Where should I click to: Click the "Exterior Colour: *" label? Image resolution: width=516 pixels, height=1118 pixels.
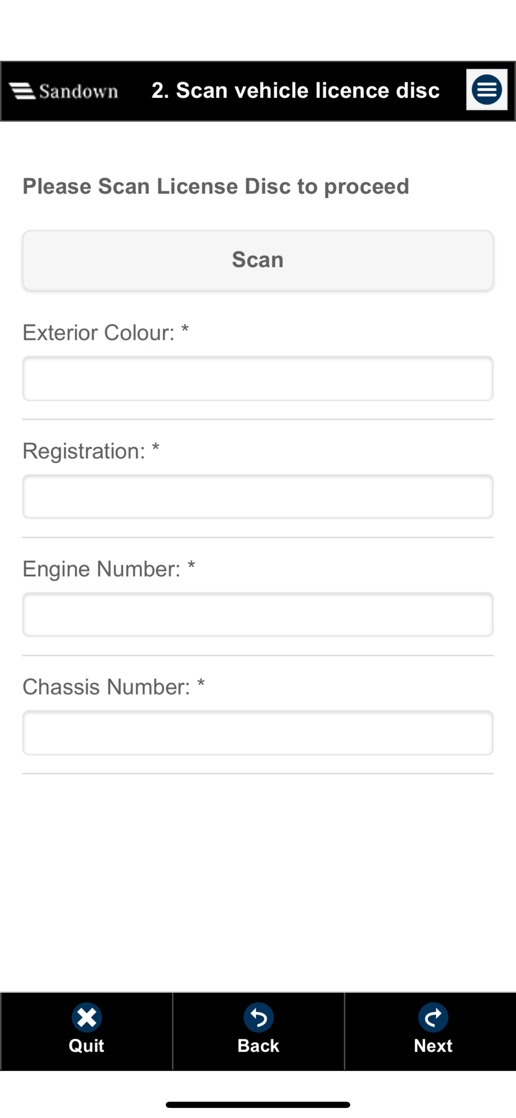(106, 333)
